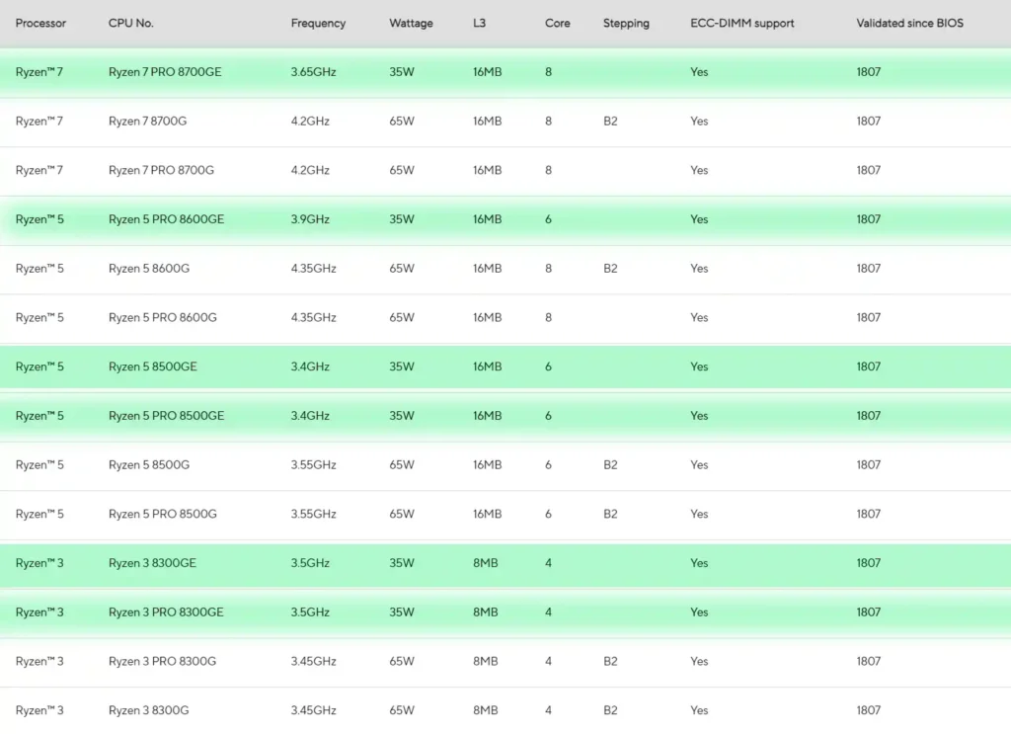
Task: Click 8MB in the Ryzen 3 8300GE row
Action: [x=485, y=562]
